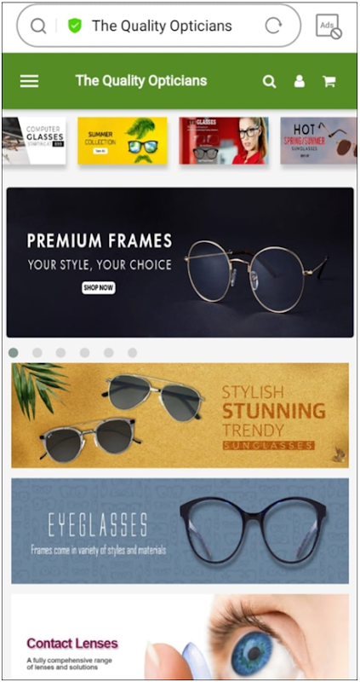Click the ad blocker icon
The width and height of the screenshot is (360, 682).
[x=329, y=26]
